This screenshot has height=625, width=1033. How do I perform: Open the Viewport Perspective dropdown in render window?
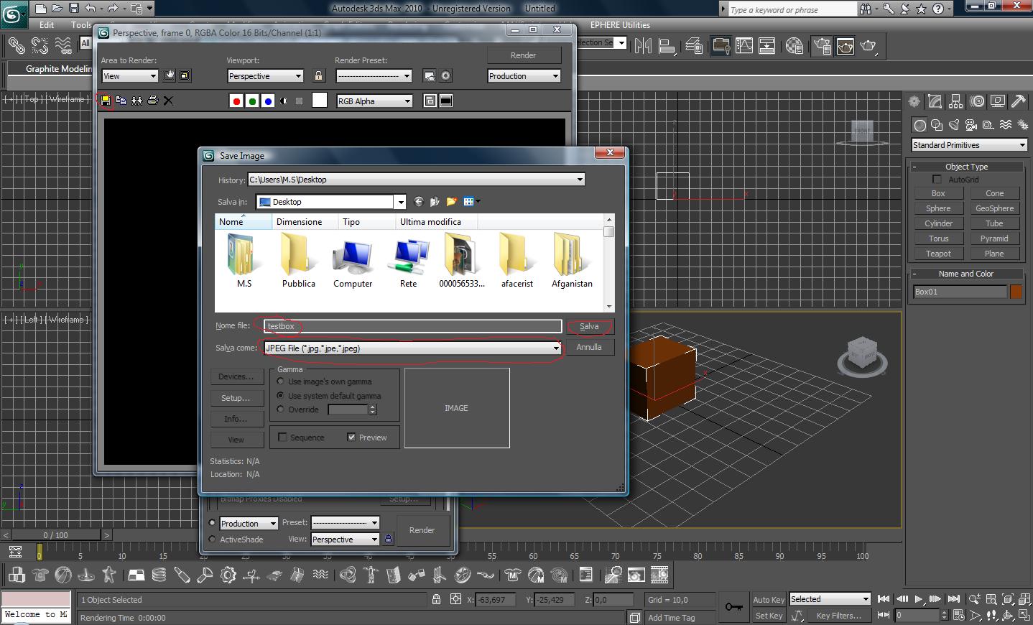tap(266, 76)
